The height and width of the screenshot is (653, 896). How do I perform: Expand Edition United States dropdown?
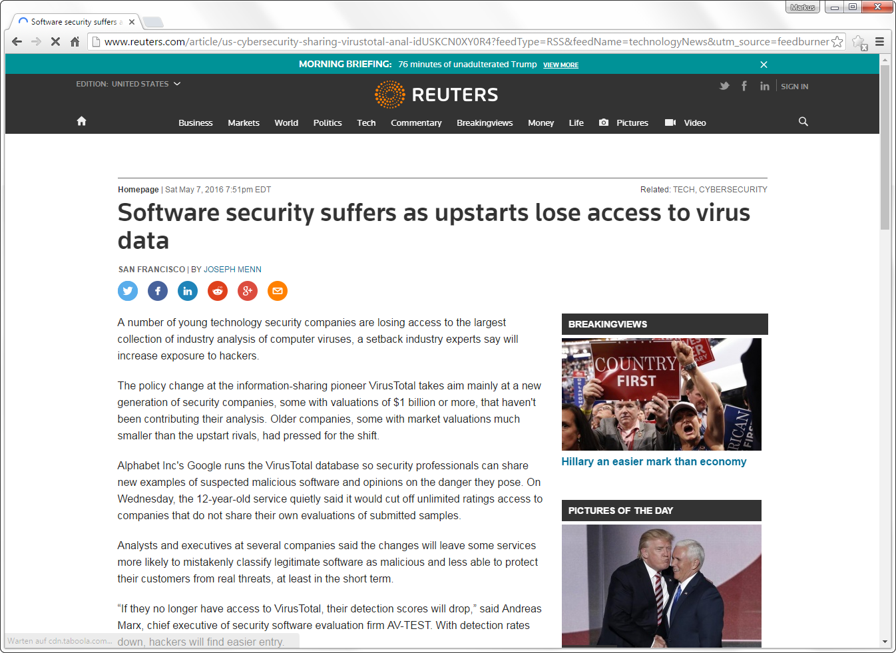(x=128, y=84)
